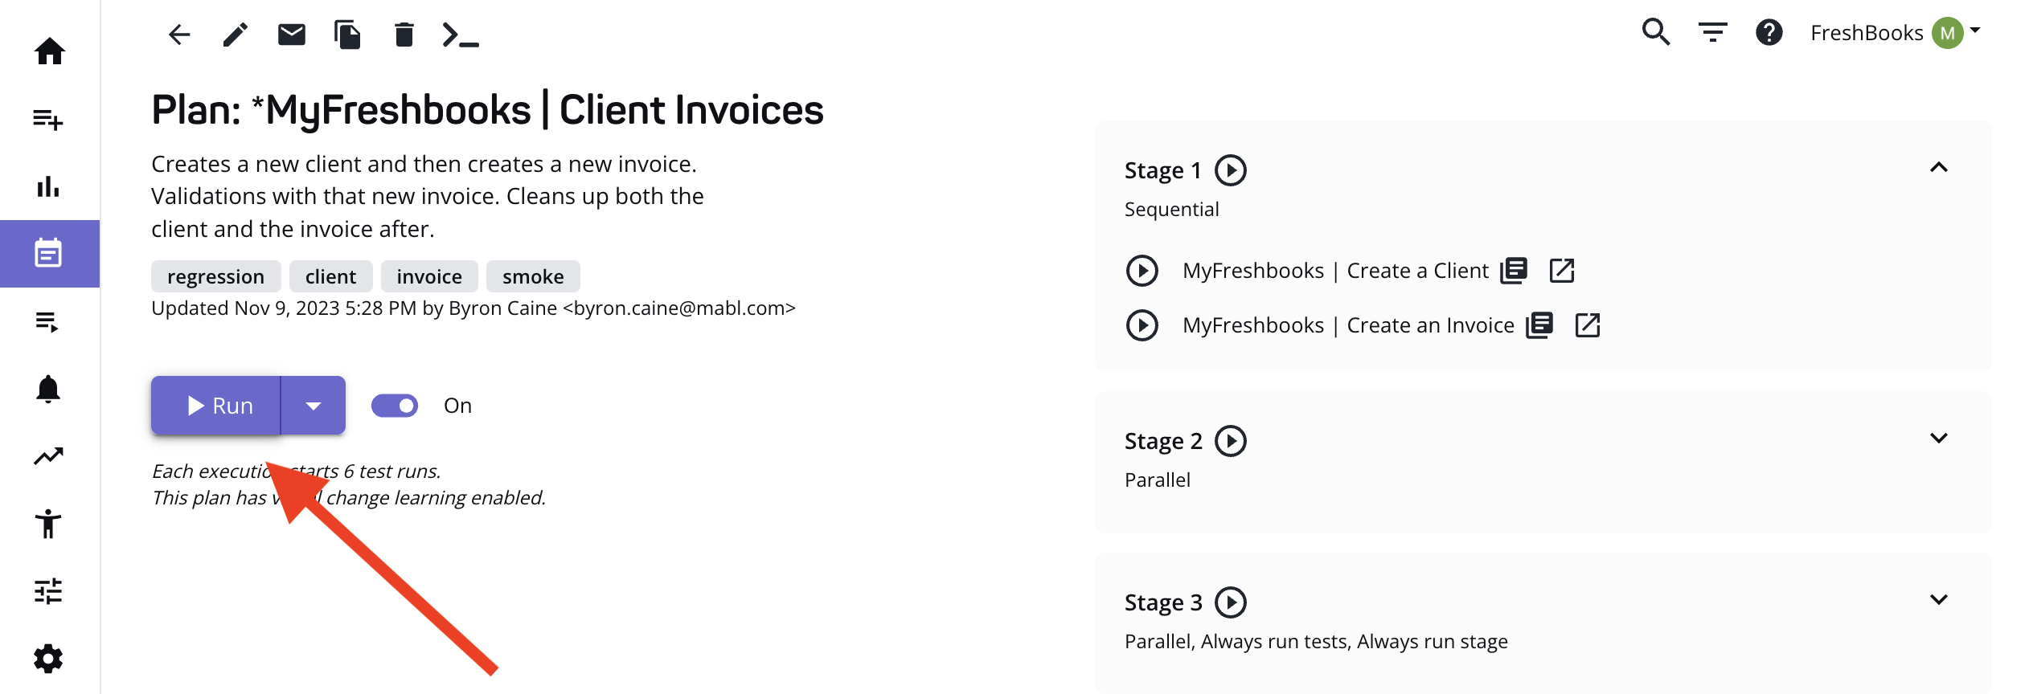Edit the plan with the pencil icon
The height and width of the screenshot is (694, 2029).
[235, 35]
